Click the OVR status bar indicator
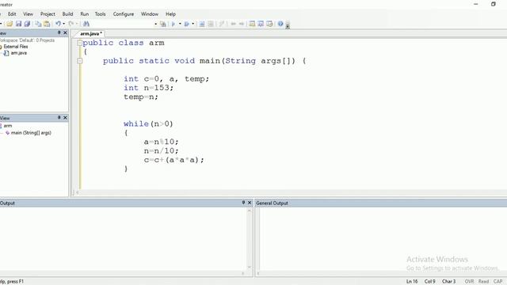The image size is (507, 285). [x=469, y=282]
